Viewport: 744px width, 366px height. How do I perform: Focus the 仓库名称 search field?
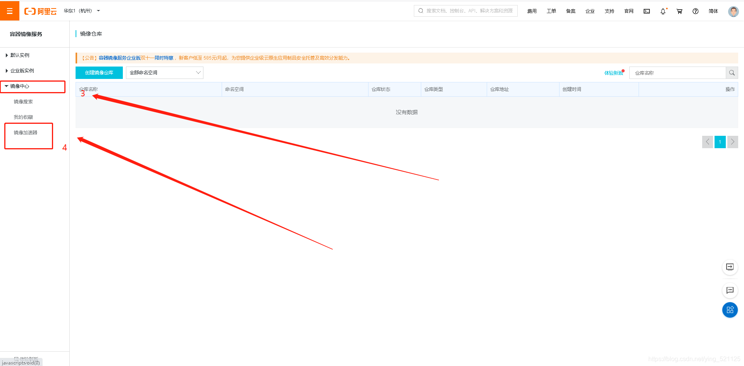tap(677, 73)
